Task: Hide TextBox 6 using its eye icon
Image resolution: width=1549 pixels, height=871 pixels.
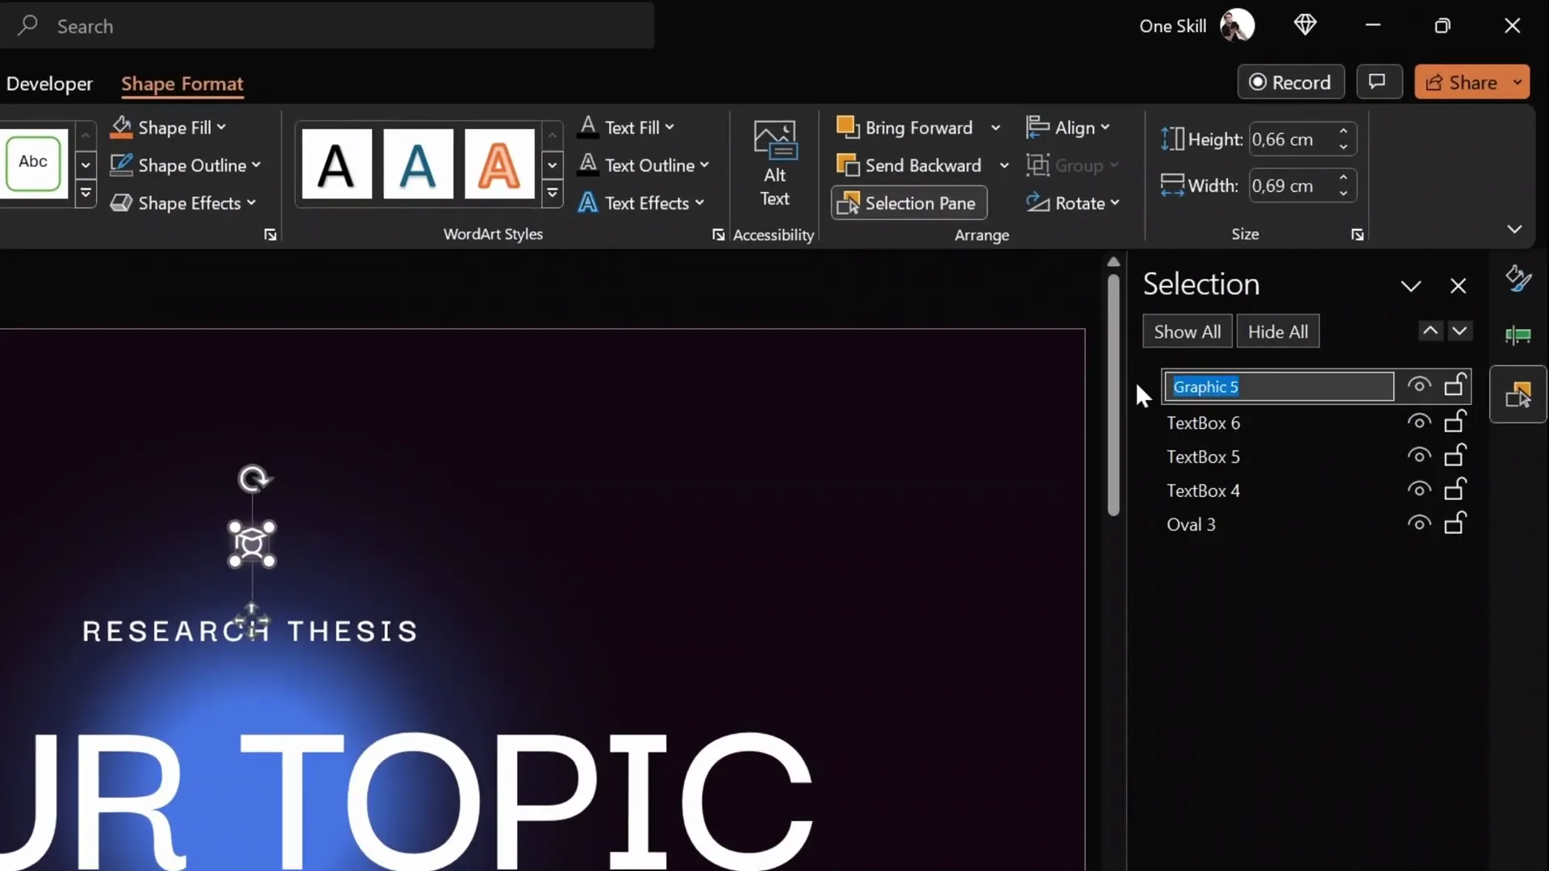Action: coord(1419,422)
